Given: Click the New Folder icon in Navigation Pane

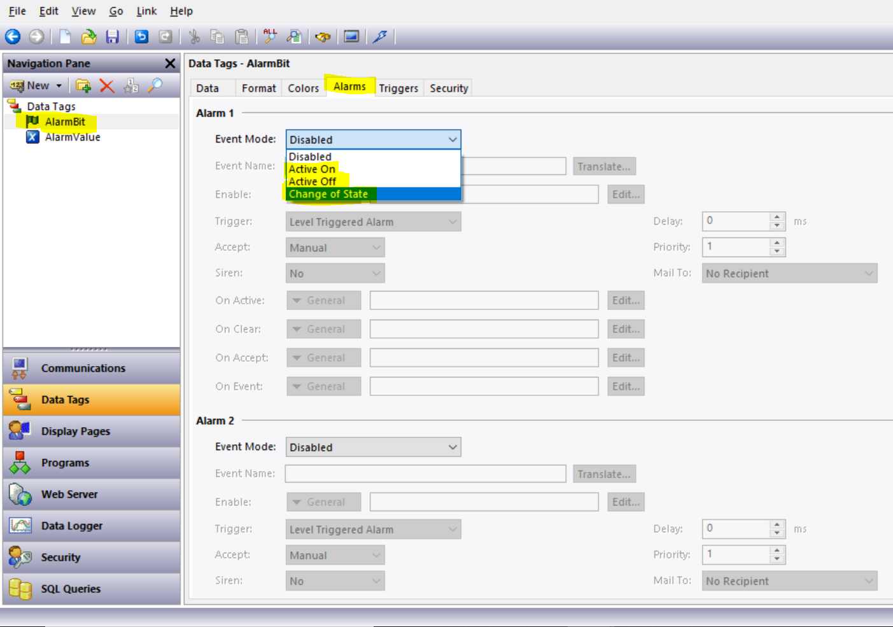Looking at the screenshot, I should coord(83,85).
